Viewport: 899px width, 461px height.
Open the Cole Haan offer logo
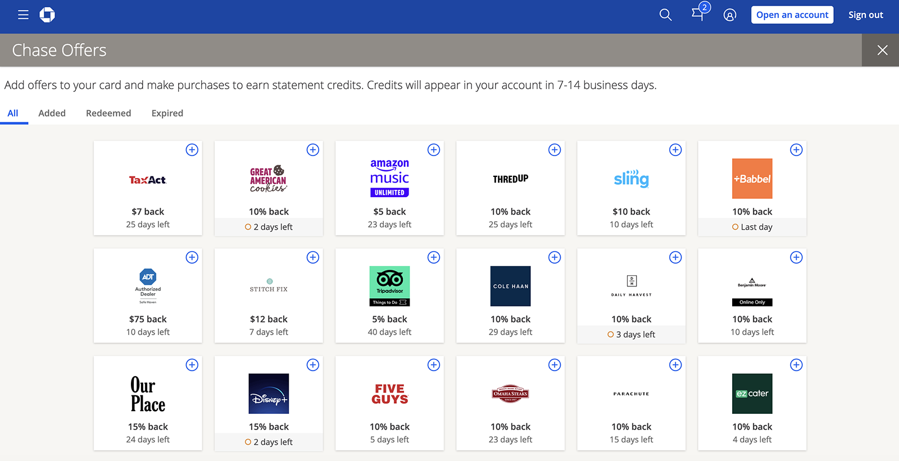pos(510,286)
